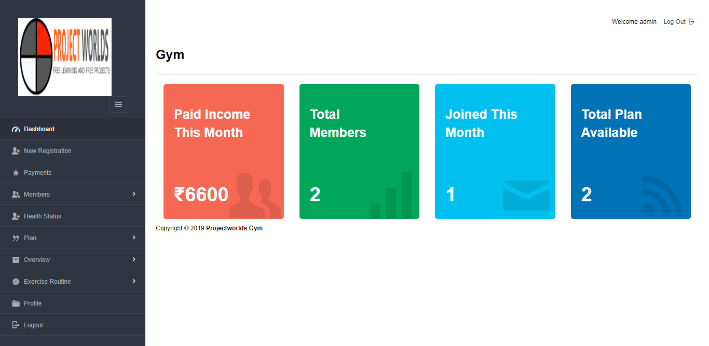Viewport: 709px width, 346px height.
Task: Click the Payments star icon
Action: click(16, 173)
